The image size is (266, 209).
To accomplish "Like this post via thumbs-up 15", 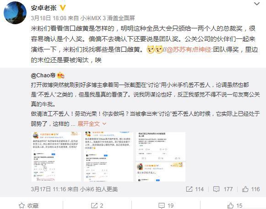I will coord(234,205).
